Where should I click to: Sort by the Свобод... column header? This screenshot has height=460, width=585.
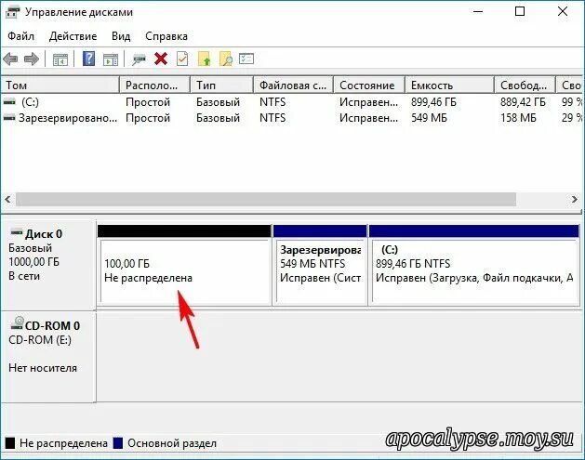(525, 85)
